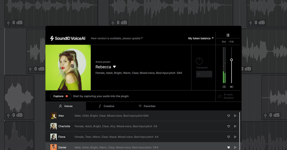Click the Capture button

pyautogui.click(x=61, y=96)
